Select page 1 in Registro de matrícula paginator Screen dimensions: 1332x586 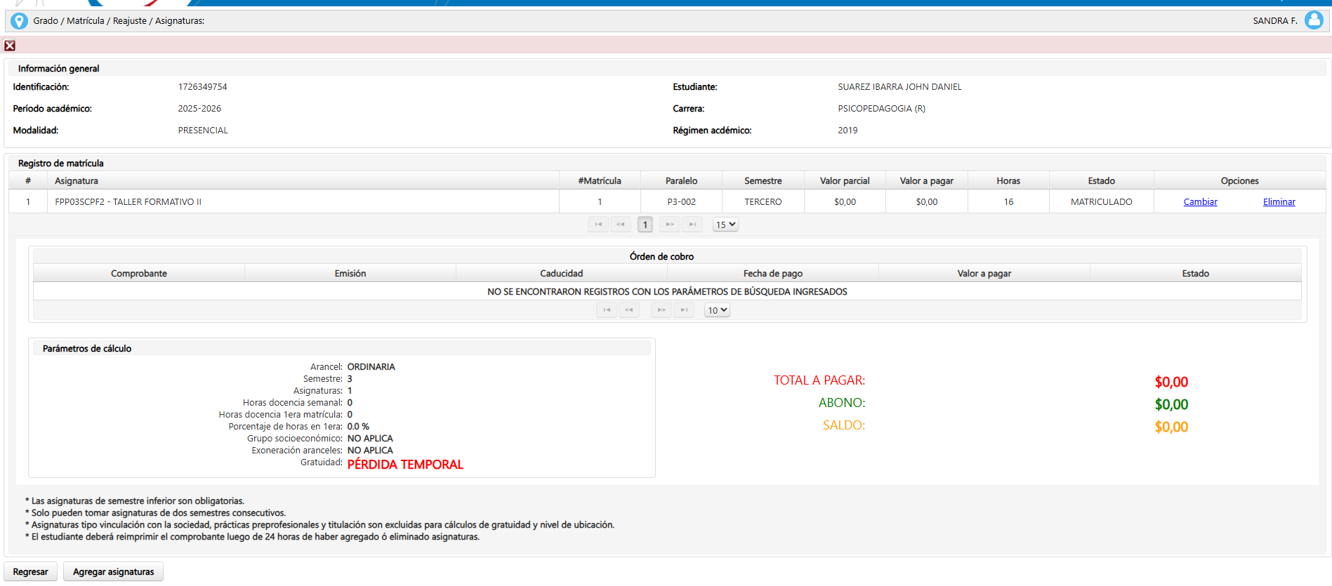645,225
